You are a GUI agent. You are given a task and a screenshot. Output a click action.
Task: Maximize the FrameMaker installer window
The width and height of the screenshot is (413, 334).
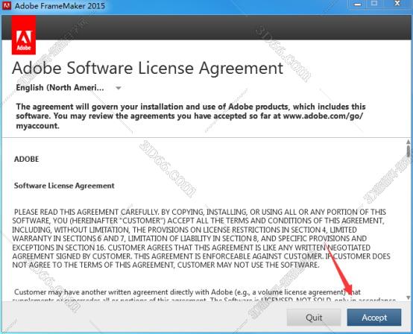[x=374, y=4]
